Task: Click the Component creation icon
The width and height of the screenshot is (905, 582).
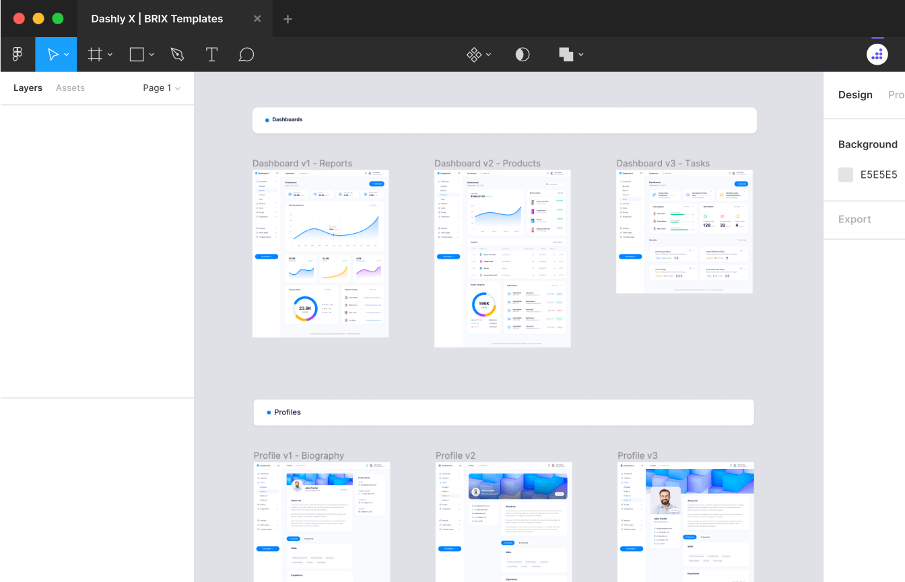Action: pos(475,54)
